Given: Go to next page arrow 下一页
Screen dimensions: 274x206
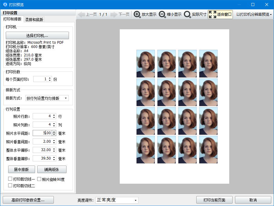Looking at the screenshot, I should tap(120, 14).
